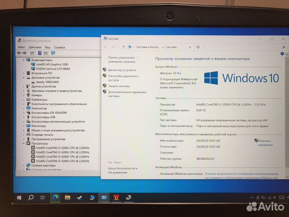The image size is (289, 217).
Task: Click the red-yellow app icon on taskbar
Action: [116, 198]
